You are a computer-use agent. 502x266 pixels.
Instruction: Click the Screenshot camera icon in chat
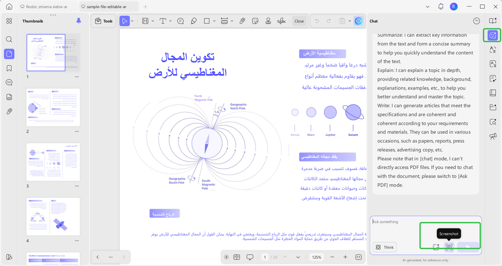[449, 247]
